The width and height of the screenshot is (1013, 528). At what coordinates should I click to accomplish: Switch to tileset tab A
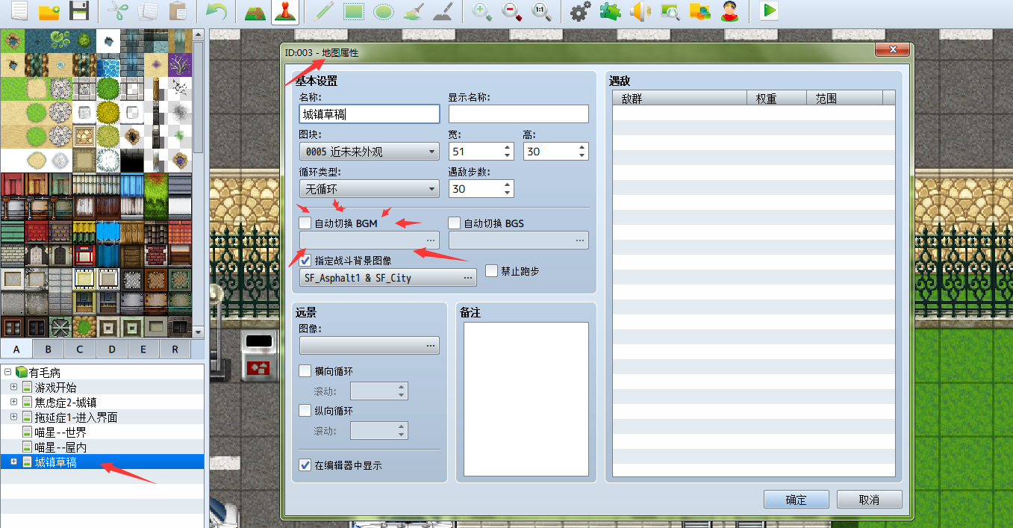[16, 349]
